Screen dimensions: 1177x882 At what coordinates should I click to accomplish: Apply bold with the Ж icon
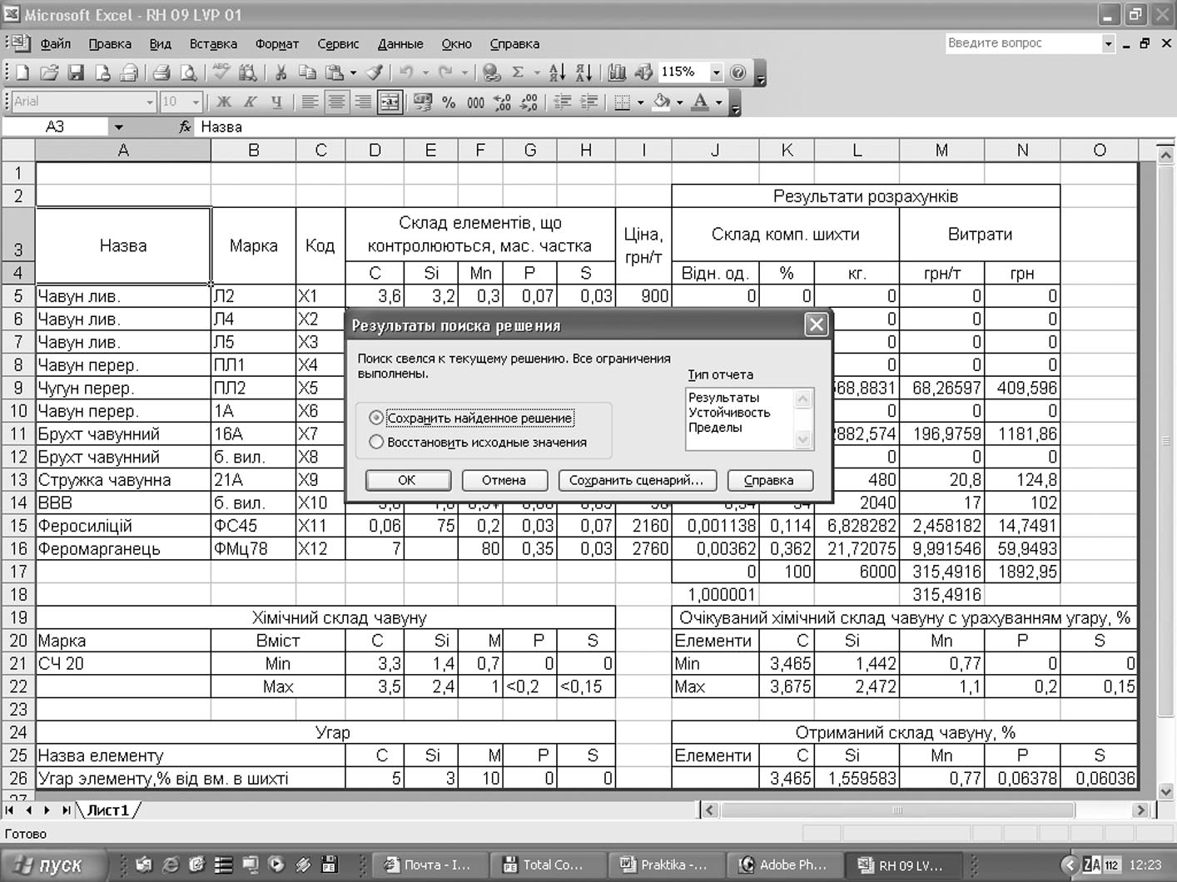(x=224, y=102)
